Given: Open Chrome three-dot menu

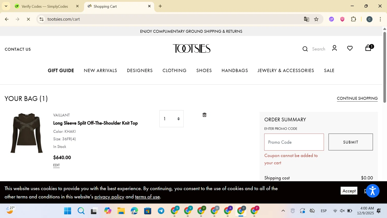Looking at the screenshot, I should coord(380,19).
